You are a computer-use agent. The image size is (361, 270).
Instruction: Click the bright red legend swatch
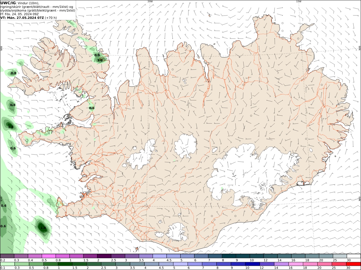[x=353, y=264]
